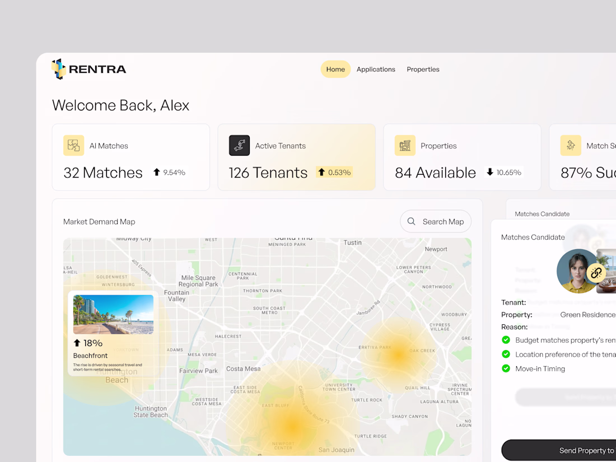Click the Welcome Back, Alex heading
The width and height of the screenshot is (616, 462).
pos(120,105)
